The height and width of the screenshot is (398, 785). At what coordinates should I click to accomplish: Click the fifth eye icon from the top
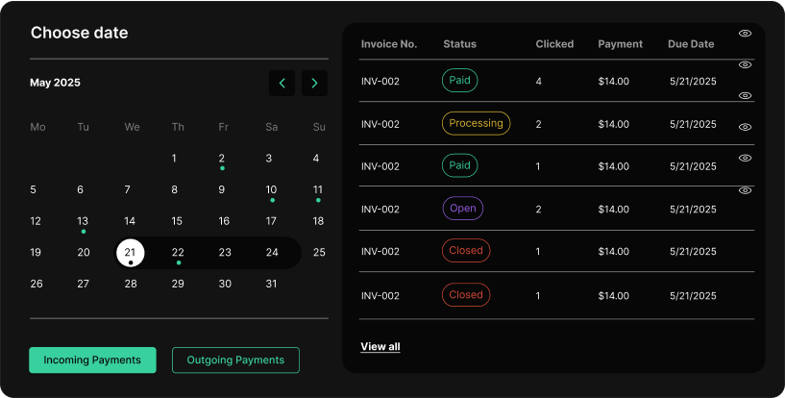745,158
